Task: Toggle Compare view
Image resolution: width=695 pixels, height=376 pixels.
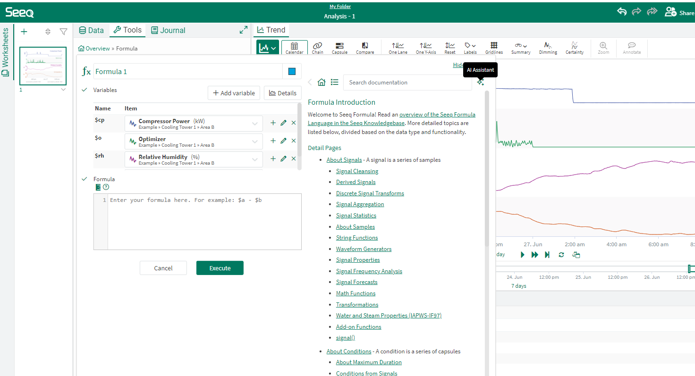Action: coord(365,48)
